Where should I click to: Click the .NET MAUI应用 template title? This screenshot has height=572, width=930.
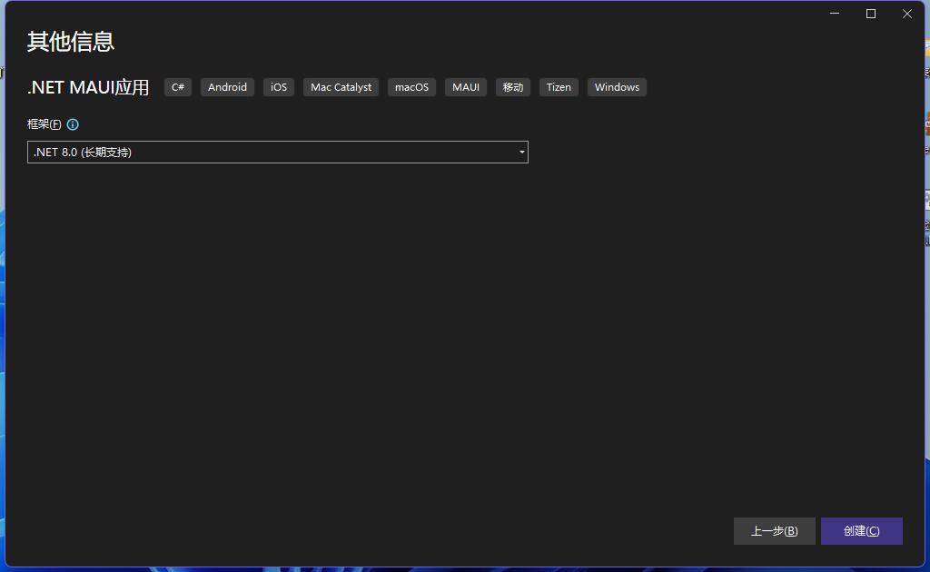tap(88, 87)
